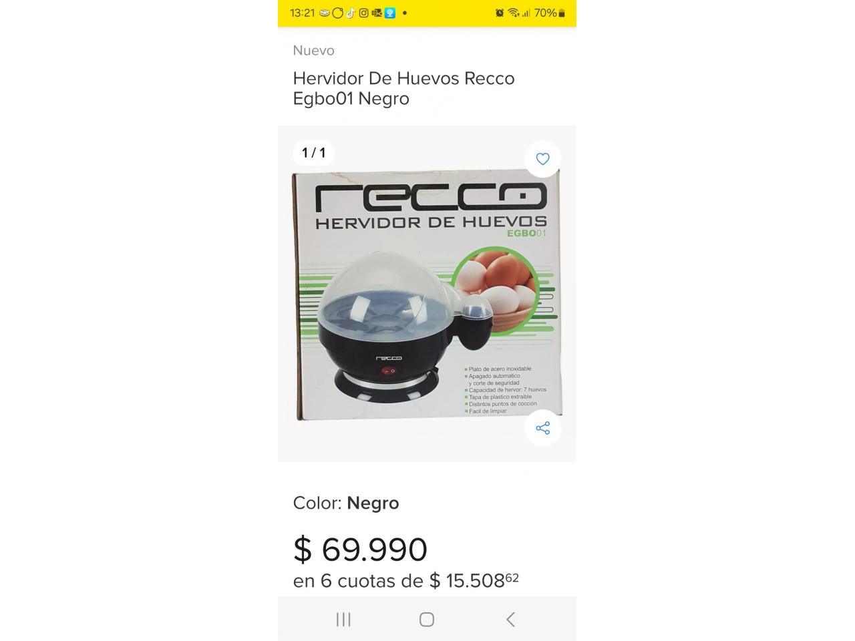The width and height of the screenshot is (855, 641).
Task: Open the Recco egg boiler product photo
Action: pos(427,294)
